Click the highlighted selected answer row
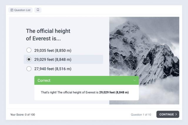The height and width of the screenshot is (125, 188). click(x=63, y=59)
